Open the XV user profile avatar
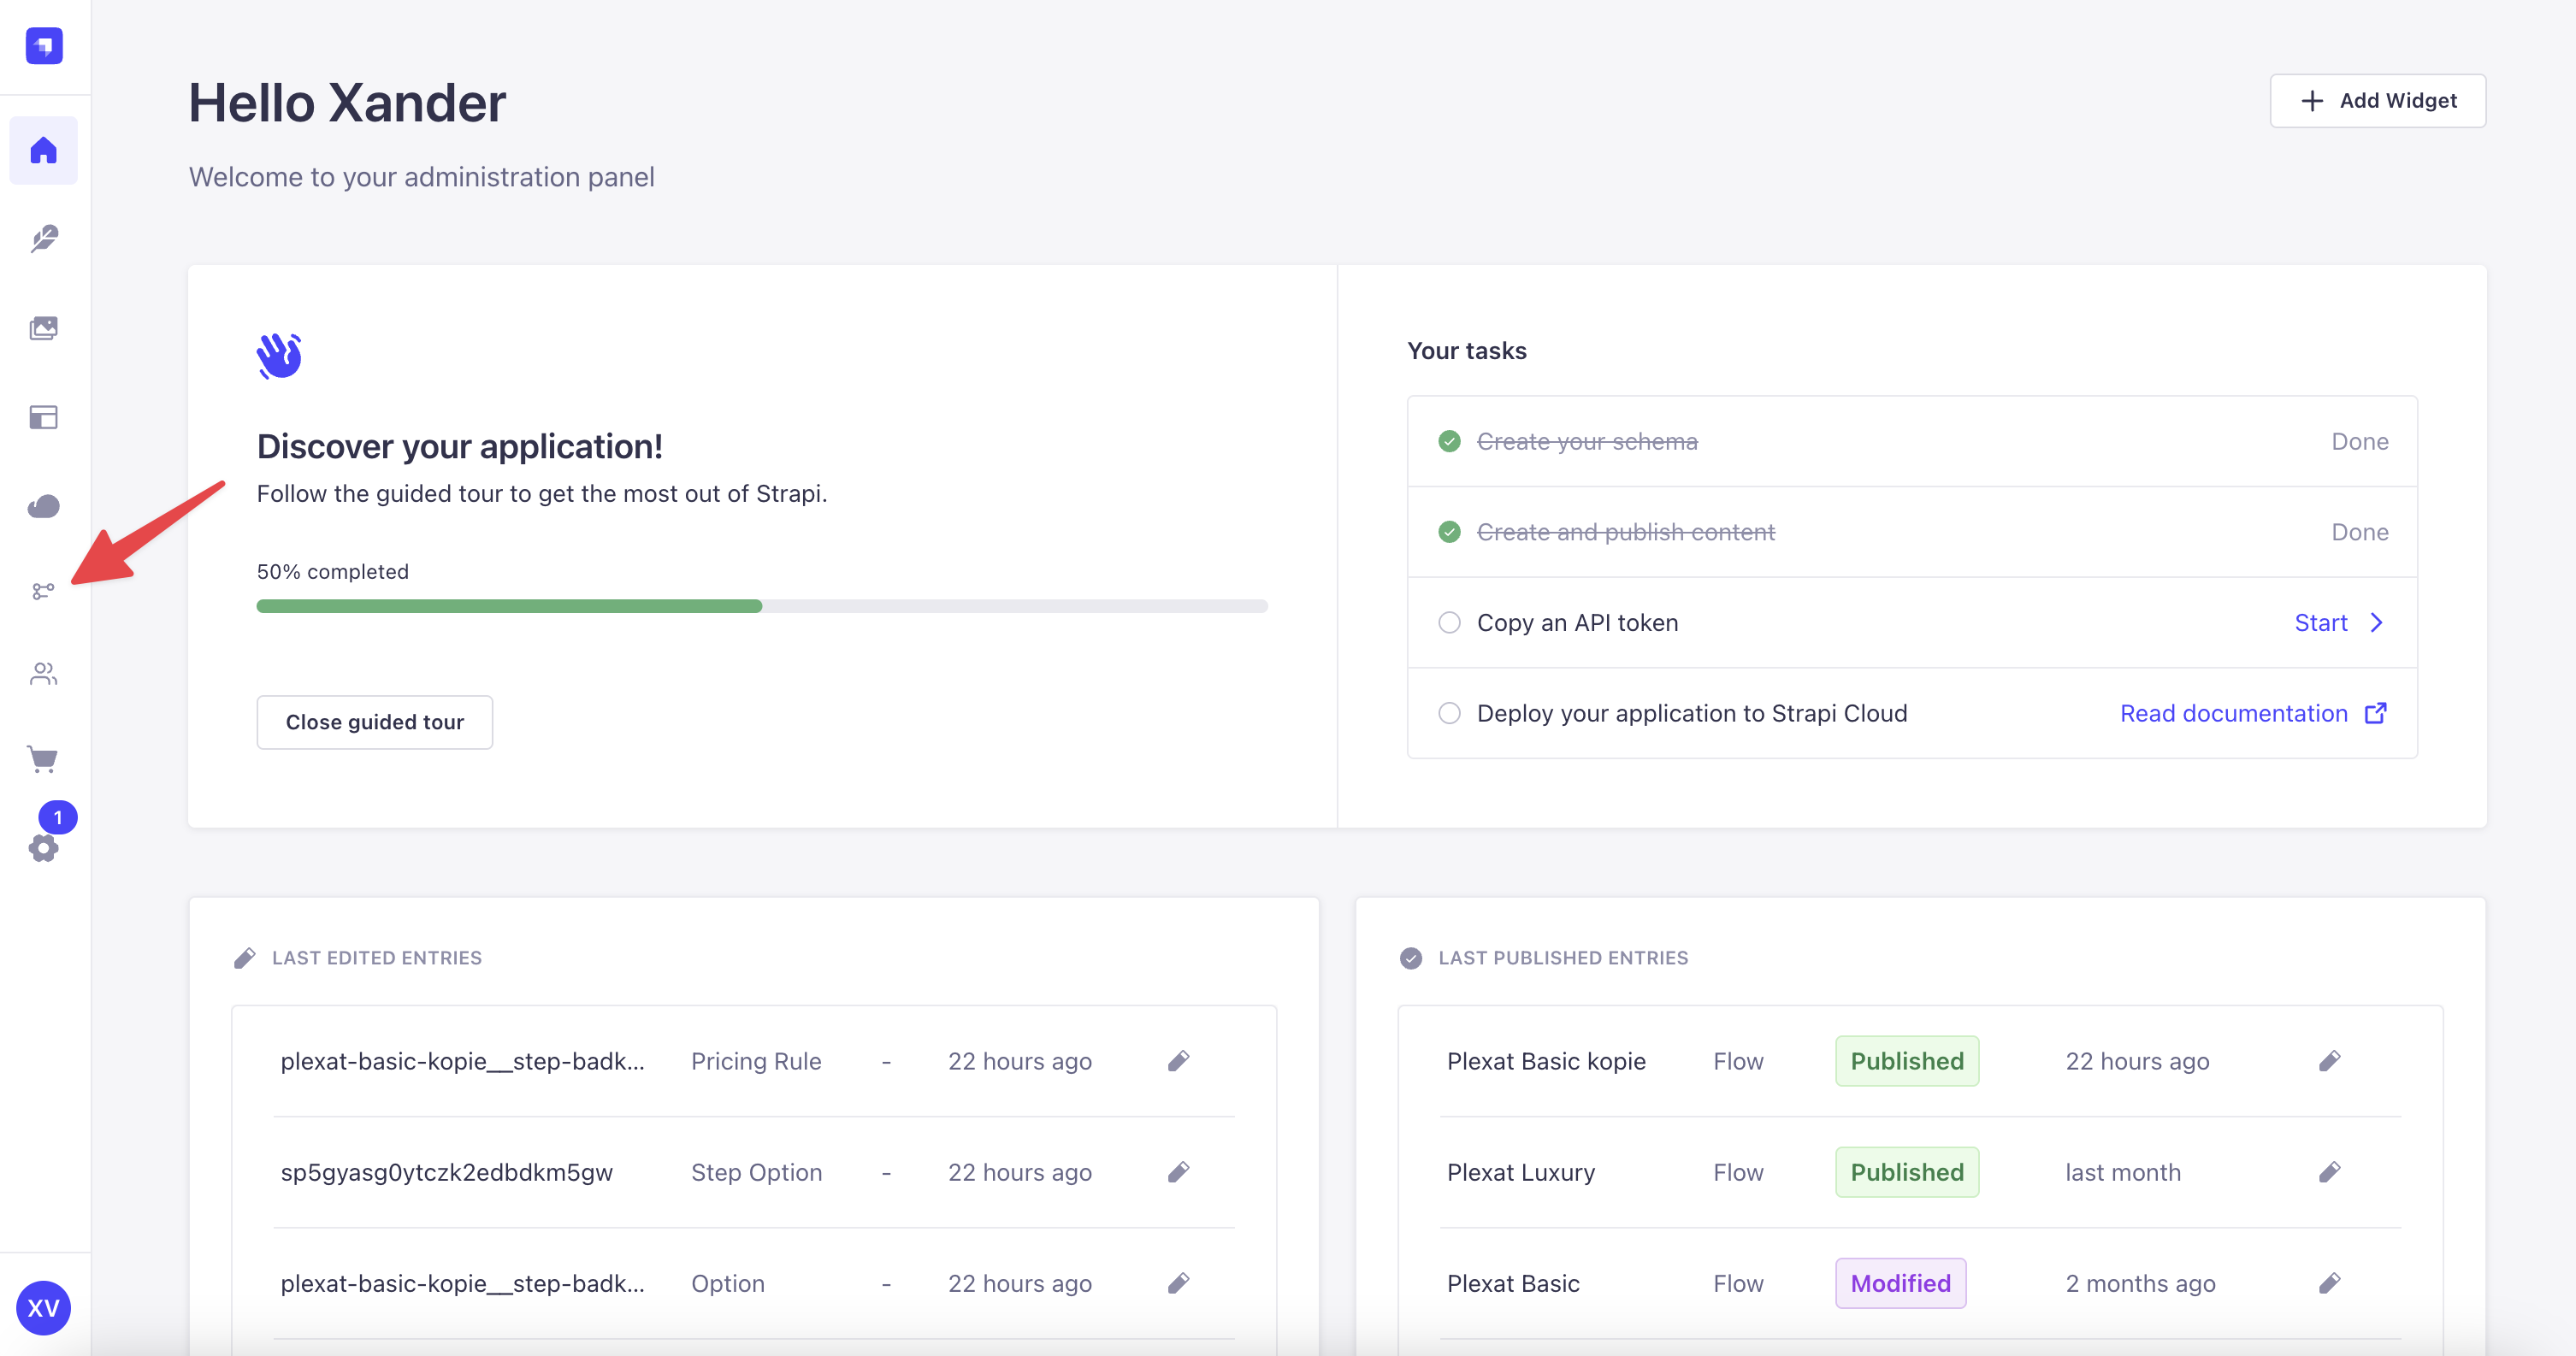The width and height of the screenshot is (2576, 1356). tap(43, 1307)
